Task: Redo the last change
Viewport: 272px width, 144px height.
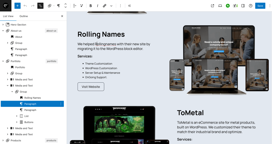Action: tap(33, 6)
